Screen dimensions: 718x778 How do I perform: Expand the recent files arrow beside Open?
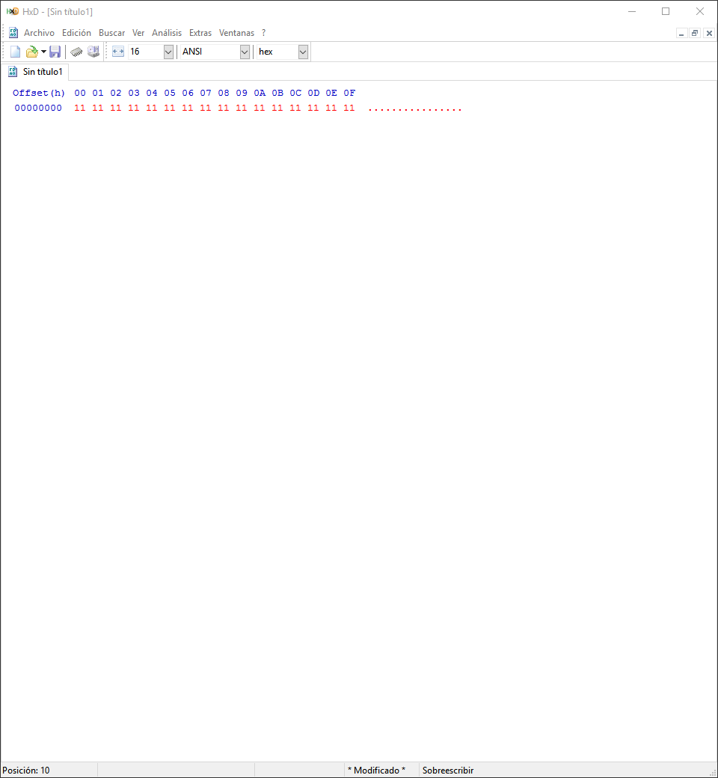(x=43, y=52)
